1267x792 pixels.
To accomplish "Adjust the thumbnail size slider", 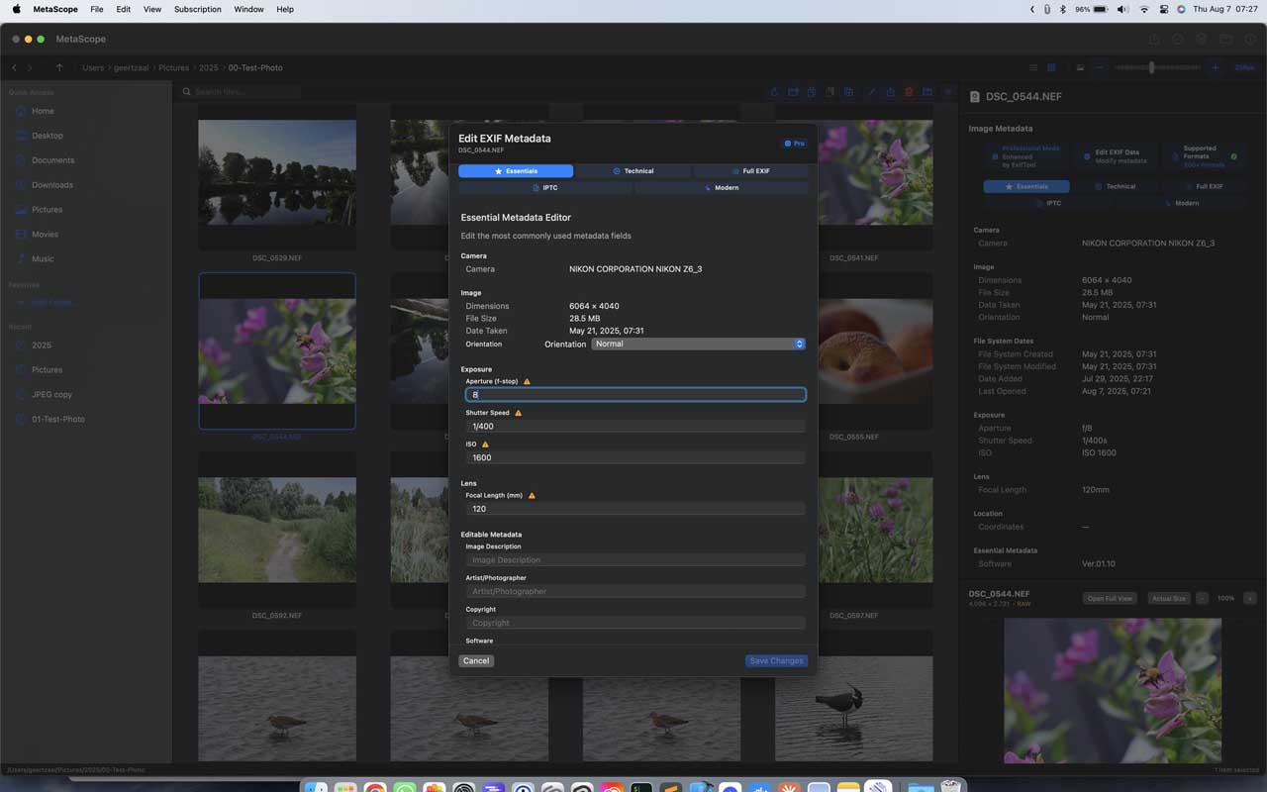I will coord(1151,67).
